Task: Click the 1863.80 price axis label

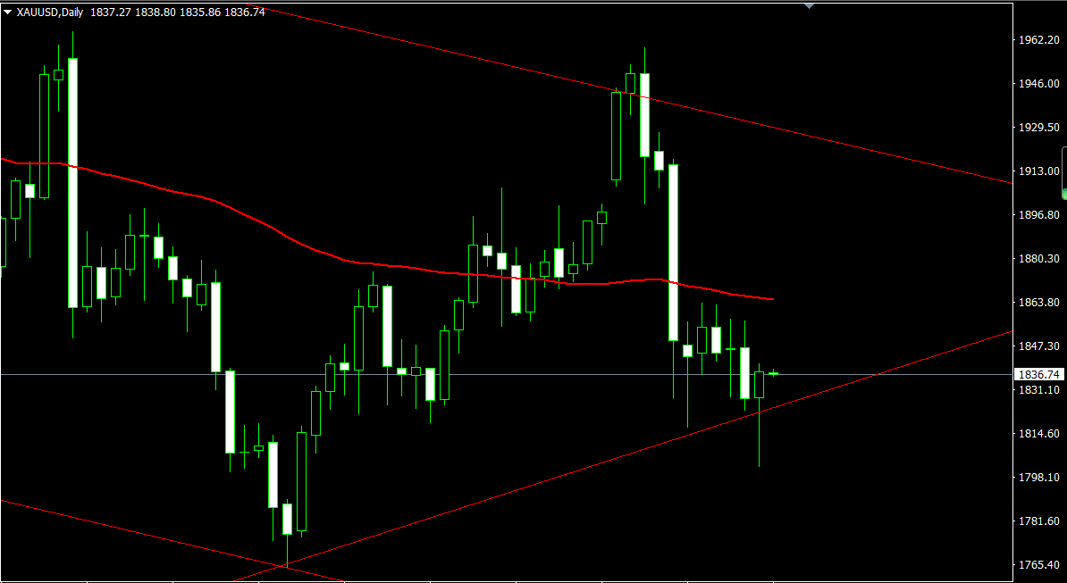Action: tap(1038, 302)
